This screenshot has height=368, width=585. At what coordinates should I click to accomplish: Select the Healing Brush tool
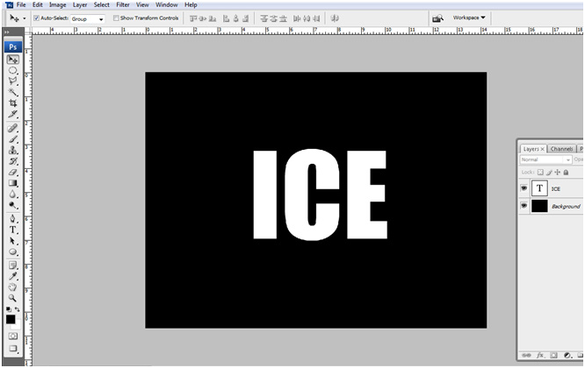13,129
